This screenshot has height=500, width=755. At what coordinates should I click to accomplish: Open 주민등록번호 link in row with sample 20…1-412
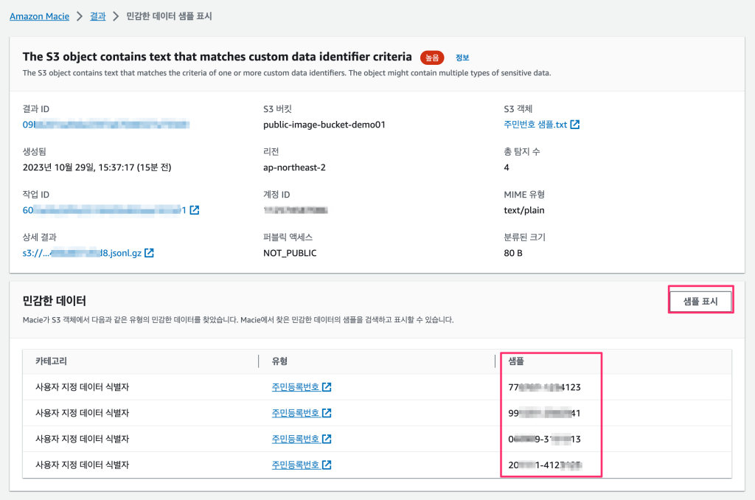coord(295,465)
